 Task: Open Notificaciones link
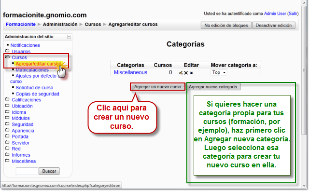(25, 45)
